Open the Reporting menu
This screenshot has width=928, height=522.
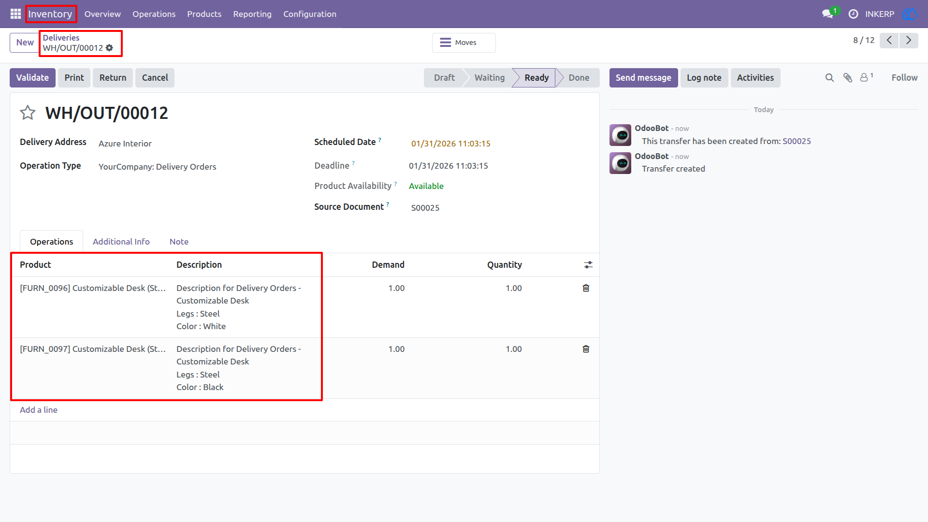(252, 14)
